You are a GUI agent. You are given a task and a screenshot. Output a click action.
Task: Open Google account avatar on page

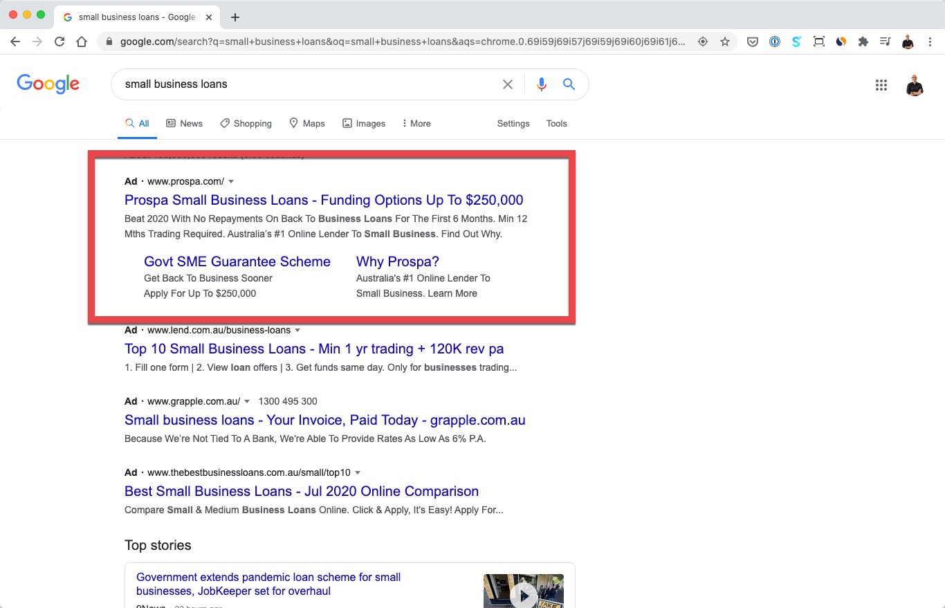(915, 85)
